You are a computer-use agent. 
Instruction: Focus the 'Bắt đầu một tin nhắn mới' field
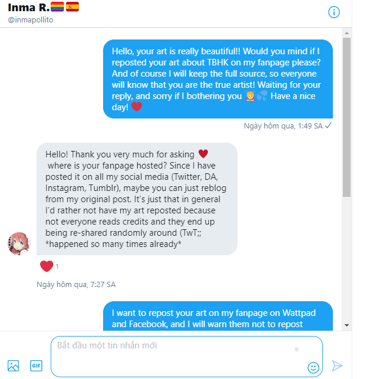tap(187, 356)
